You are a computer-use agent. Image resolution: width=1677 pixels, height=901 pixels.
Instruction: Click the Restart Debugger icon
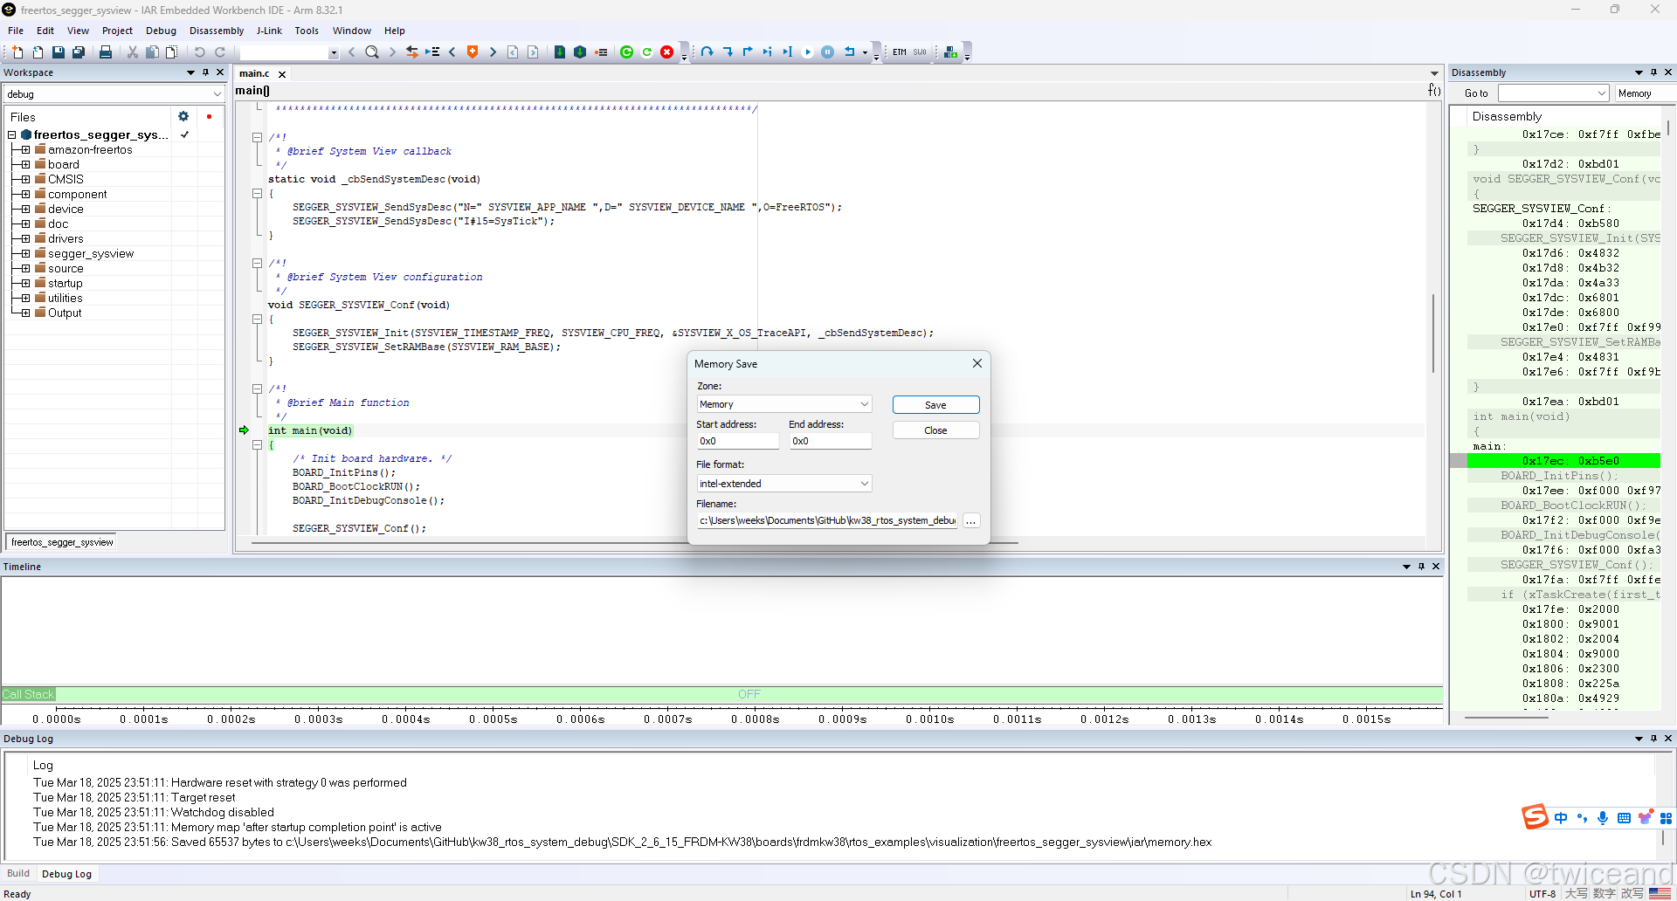click(x=647, y=52)
